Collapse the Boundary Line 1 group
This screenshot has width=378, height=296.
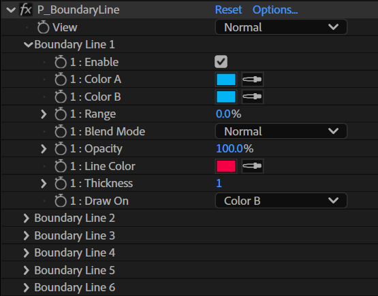28,44
